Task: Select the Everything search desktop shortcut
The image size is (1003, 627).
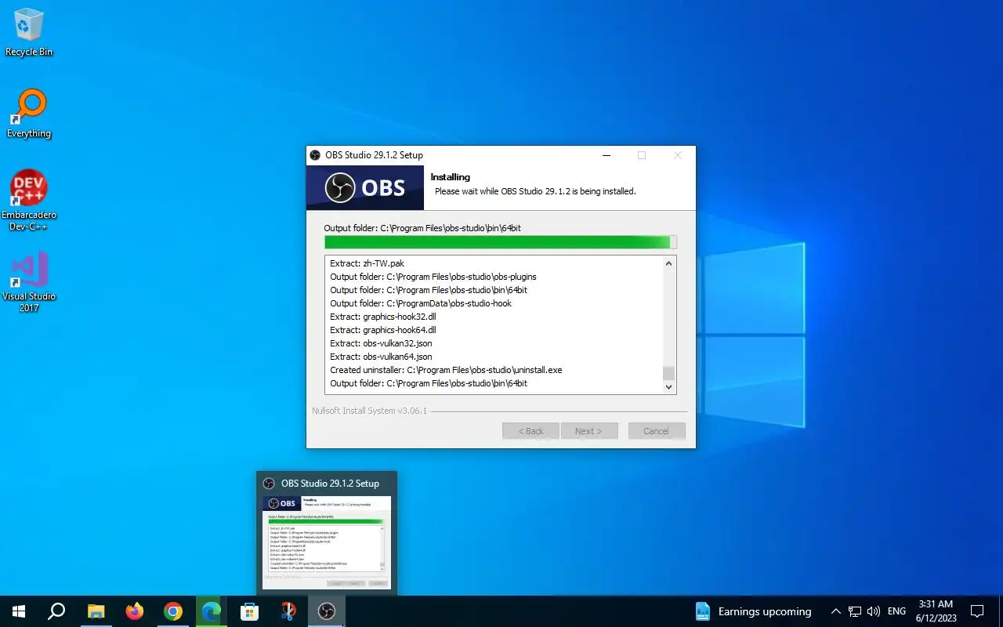Action: point(29,114)
